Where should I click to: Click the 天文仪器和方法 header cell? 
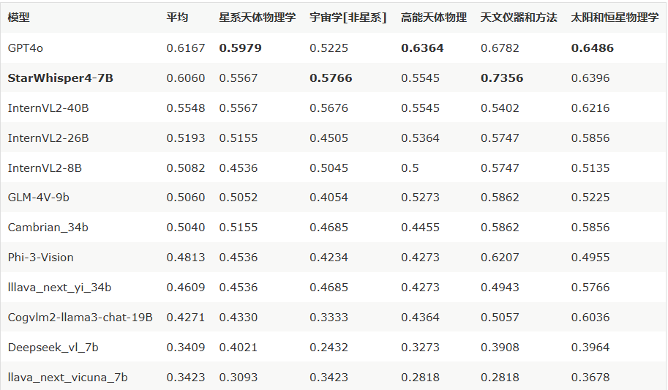tap(519, 18)
